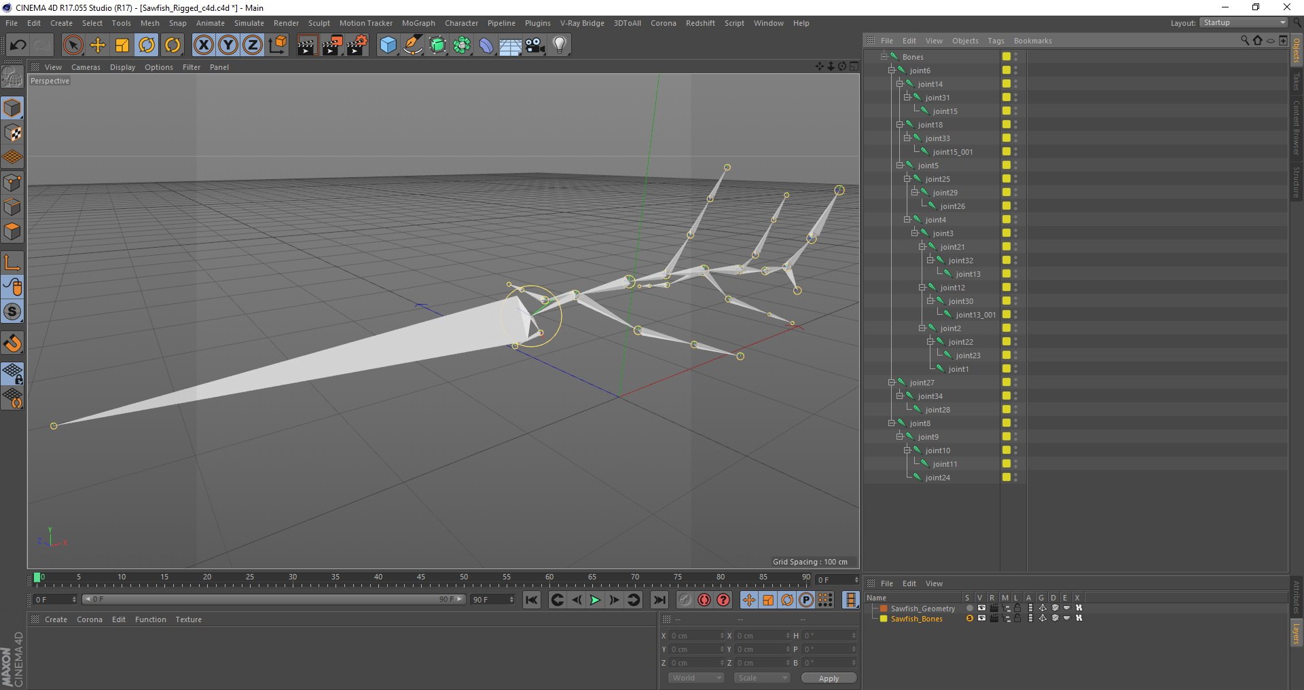
Task: Click the spline Pen tool icon
Action: (x=412, y=45)
